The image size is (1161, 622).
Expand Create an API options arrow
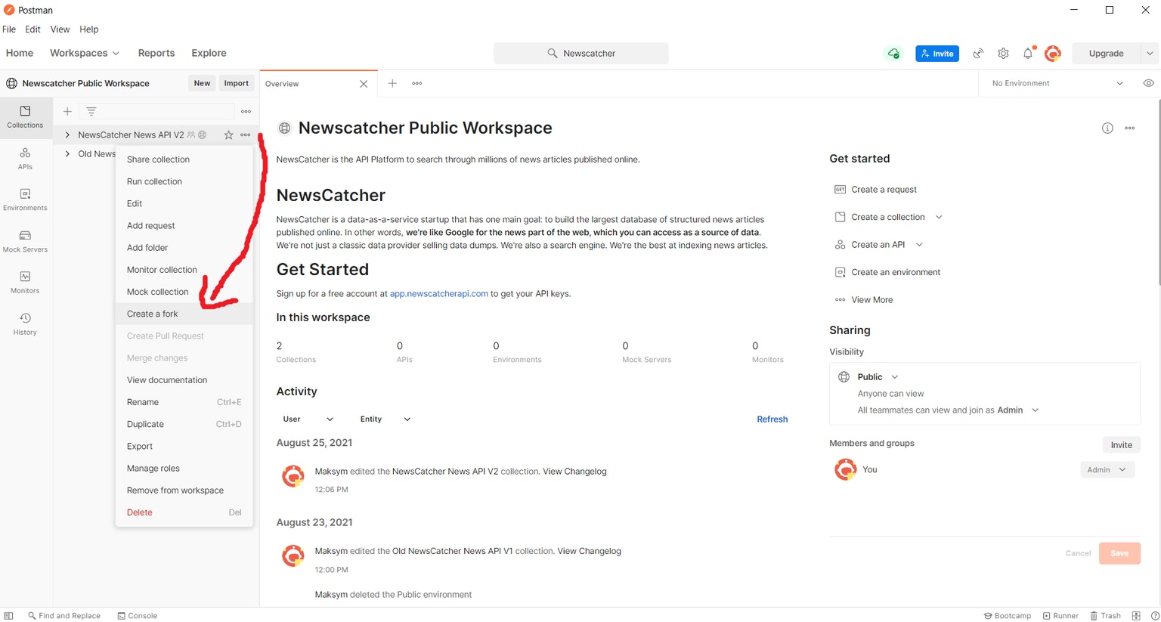pyautogui.click(x=919, y=244)
